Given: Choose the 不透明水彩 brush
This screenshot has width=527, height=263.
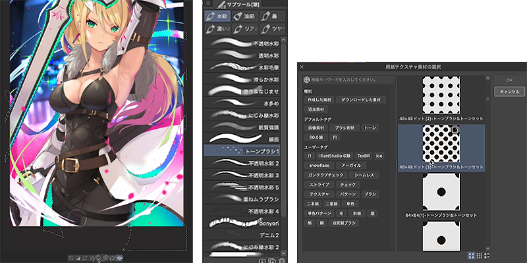Looking at the screenshot, I should tap(242, 43).
